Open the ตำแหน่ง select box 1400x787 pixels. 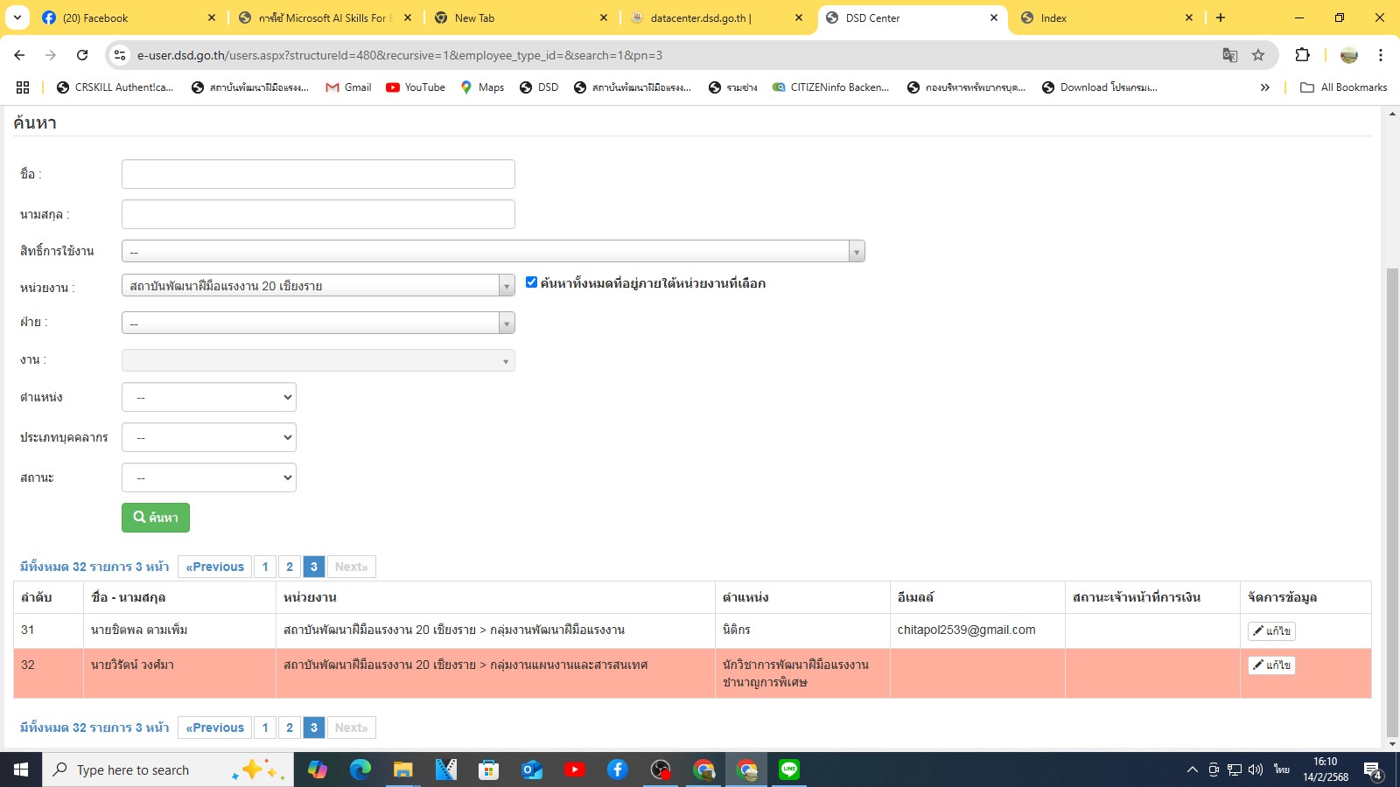[209, 397]
